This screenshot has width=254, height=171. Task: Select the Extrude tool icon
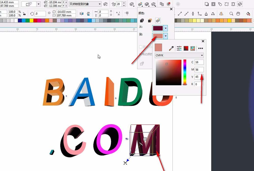[x=240, y=4]
